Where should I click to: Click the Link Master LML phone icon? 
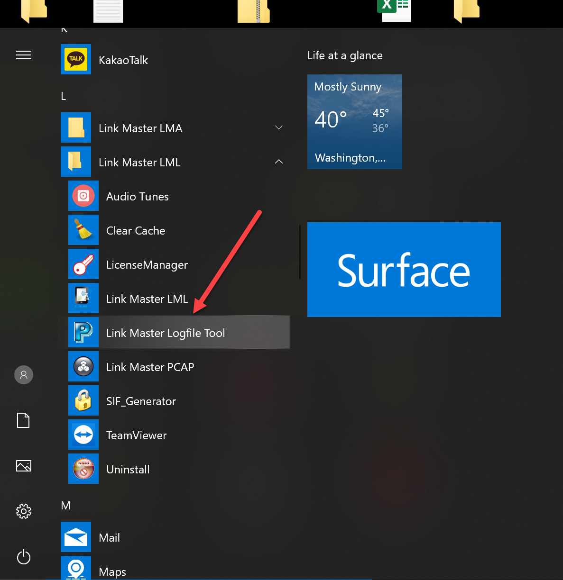coord(83,298)
